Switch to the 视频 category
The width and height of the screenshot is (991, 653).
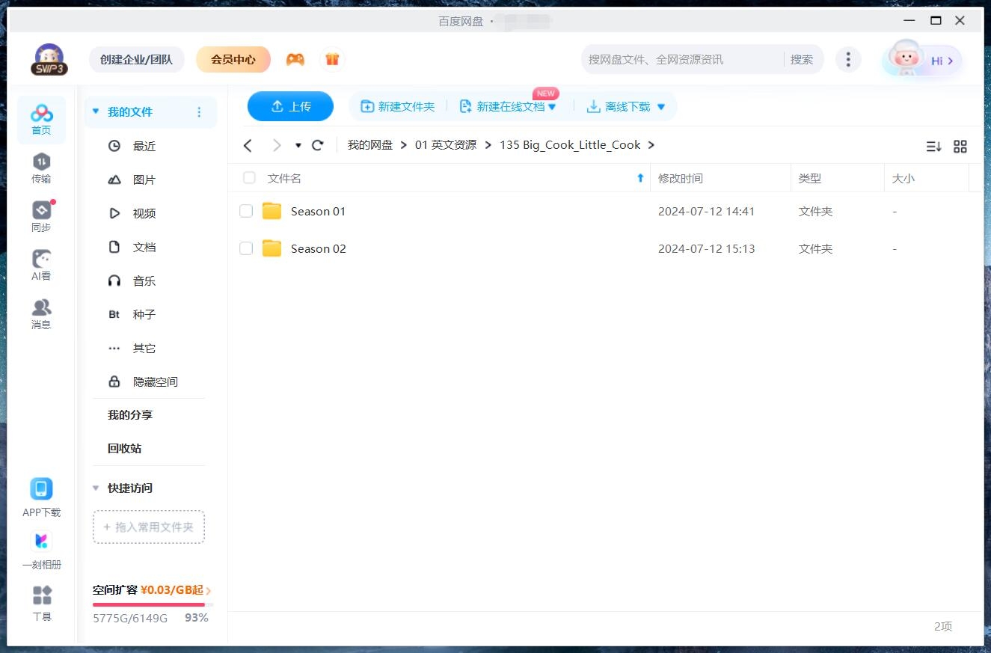pos(144,213)
